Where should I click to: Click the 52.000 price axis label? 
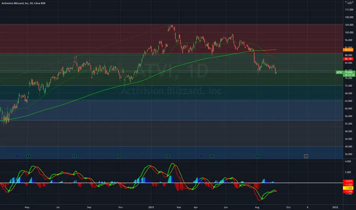tap(349, 124)
